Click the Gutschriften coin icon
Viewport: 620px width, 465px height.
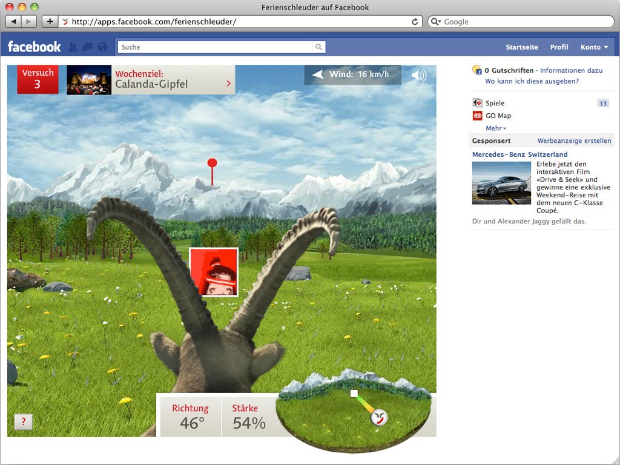coord(477,70)
